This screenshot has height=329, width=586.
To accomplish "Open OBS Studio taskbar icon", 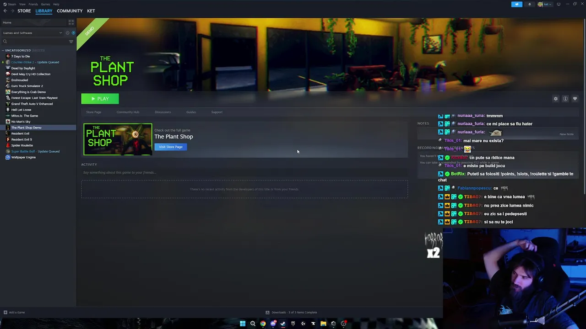I will 343,324.
